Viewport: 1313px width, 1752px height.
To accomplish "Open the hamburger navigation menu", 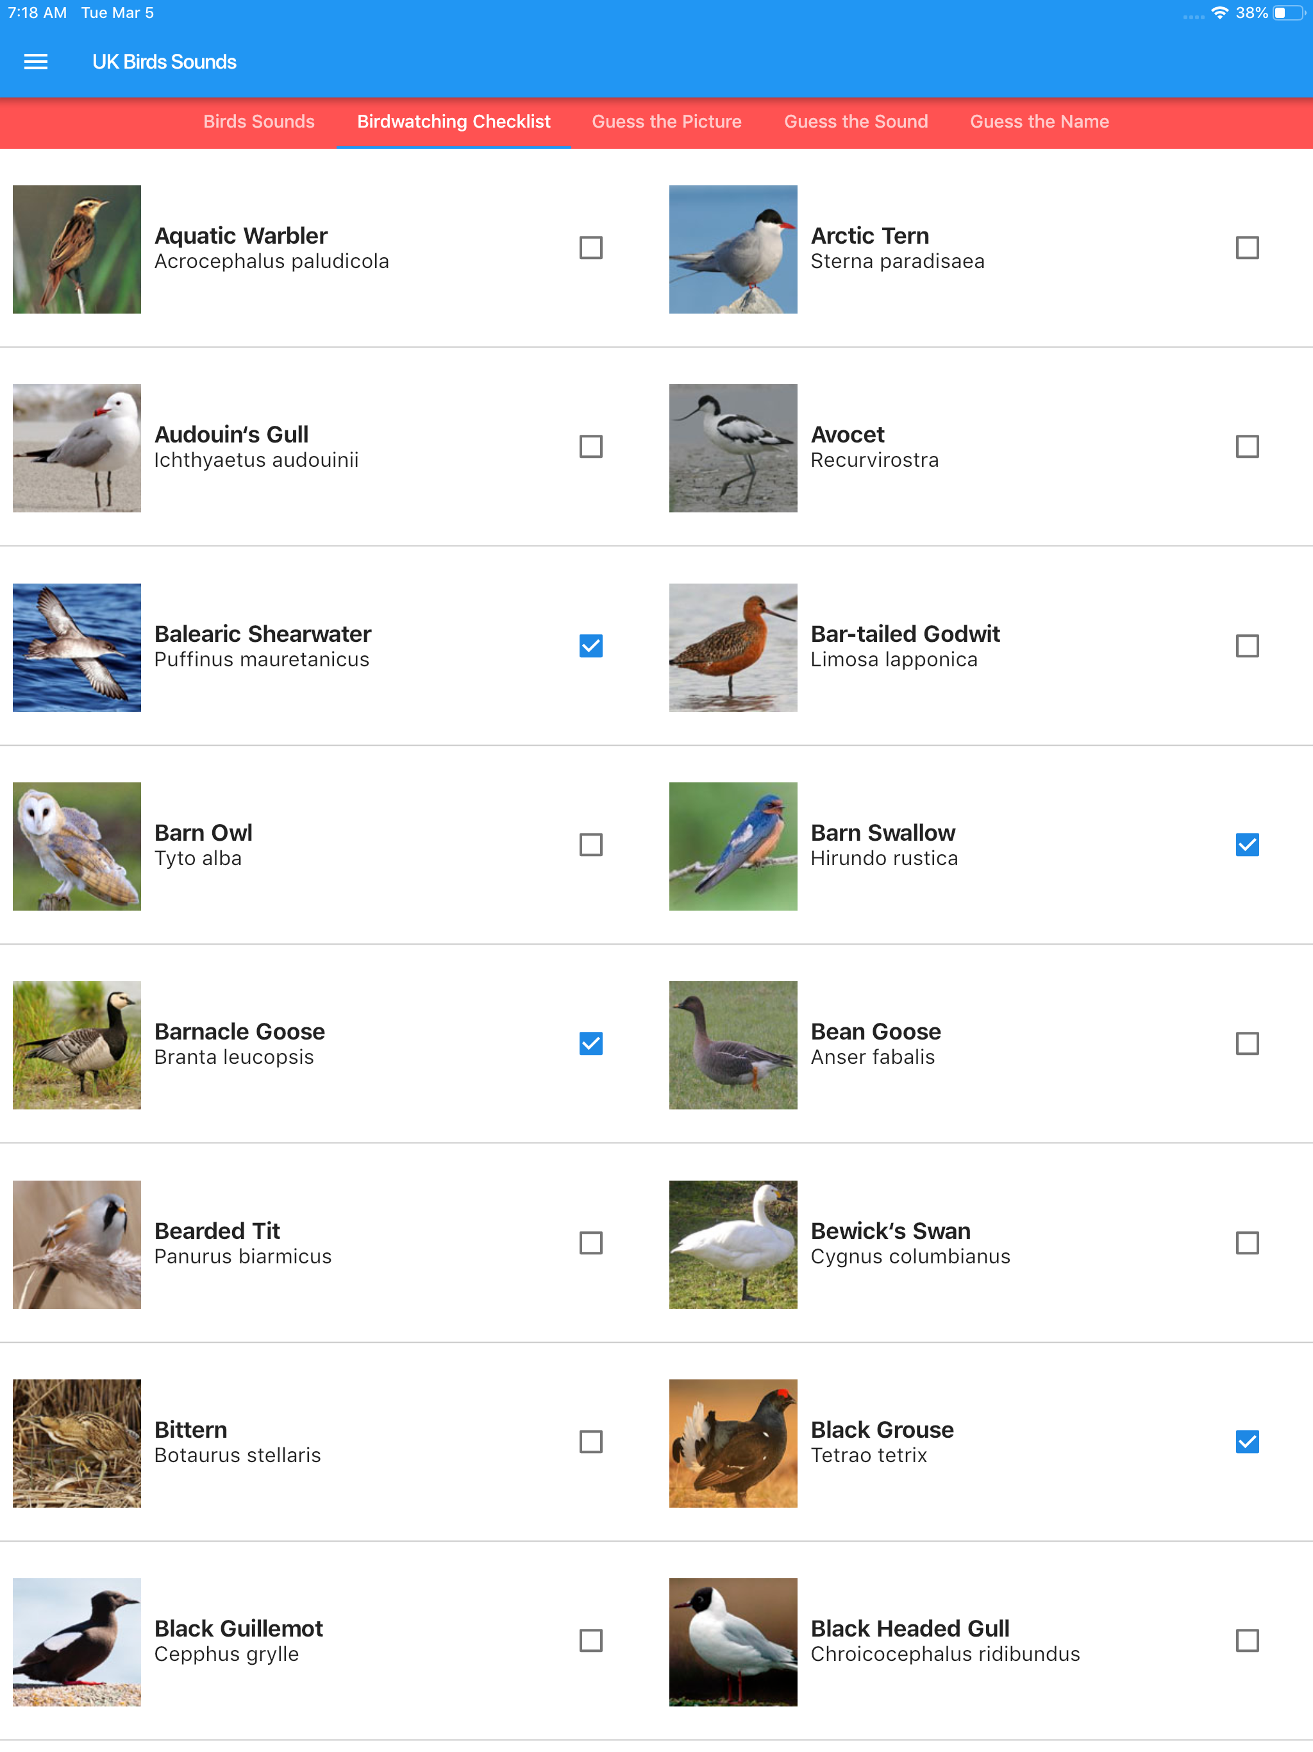I will coord(36,62).
